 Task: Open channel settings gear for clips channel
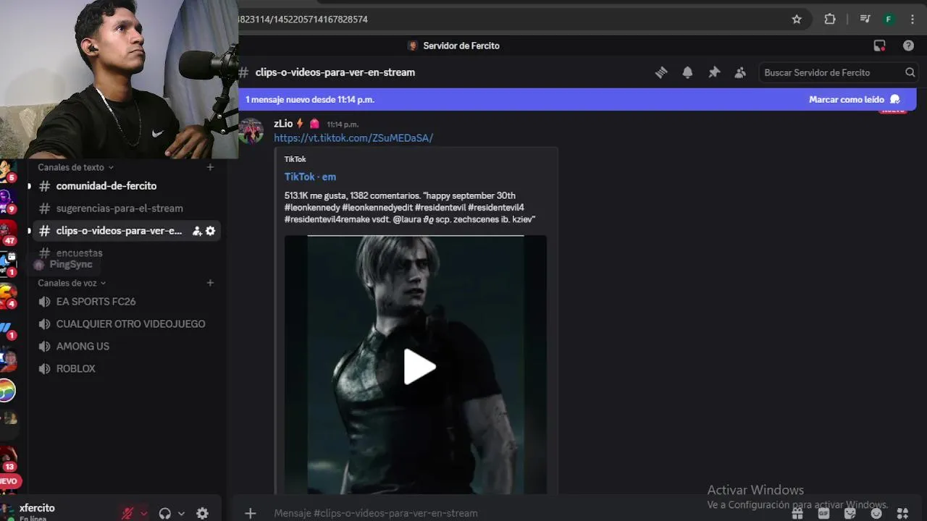coord(210,231)
